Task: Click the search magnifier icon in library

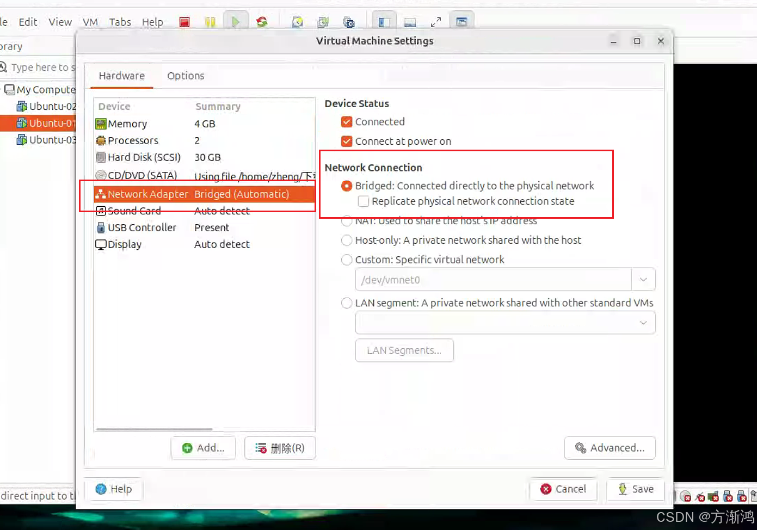Action: coord(3,67)
